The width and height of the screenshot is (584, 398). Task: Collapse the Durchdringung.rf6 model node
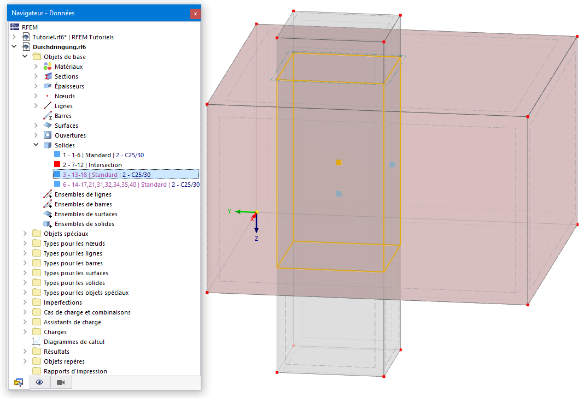tap(14, 46)
